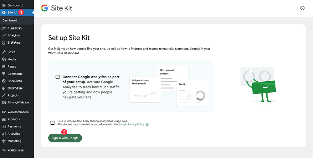Open the Google Privacy Policy link
Screen dimensions: 313x158
(131, 124)
